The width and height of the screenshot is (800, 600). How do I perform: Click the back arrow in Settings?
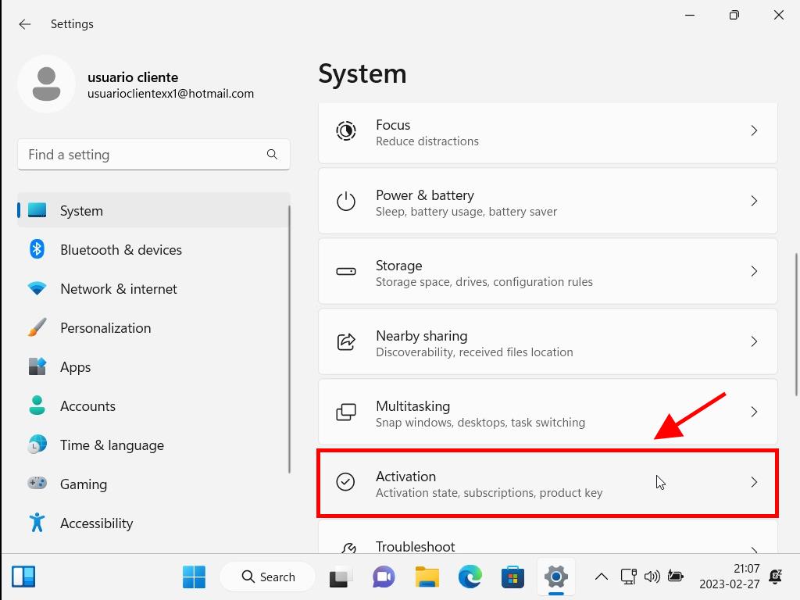25,24
